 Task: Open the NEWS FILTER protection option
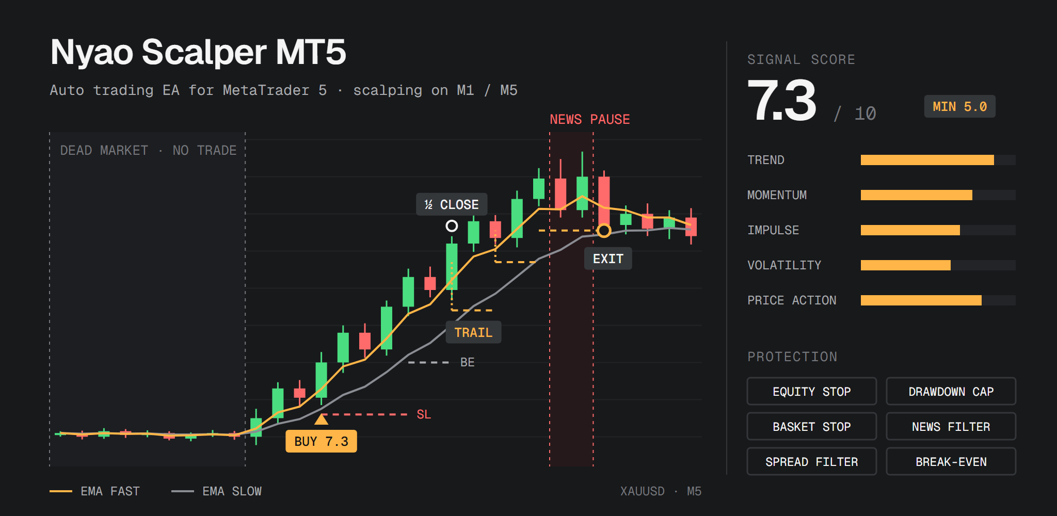(951, 426)
